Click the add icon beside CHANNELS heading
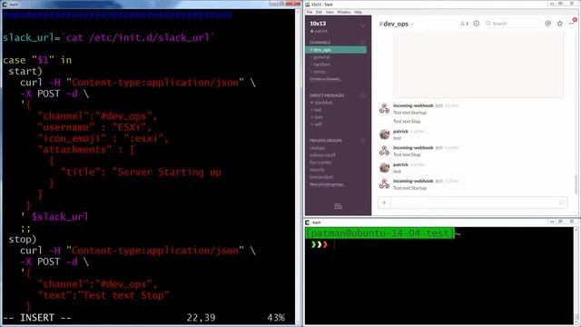Image resolution: width=581 pixels, height=327 pixels. tap(363, 43)
